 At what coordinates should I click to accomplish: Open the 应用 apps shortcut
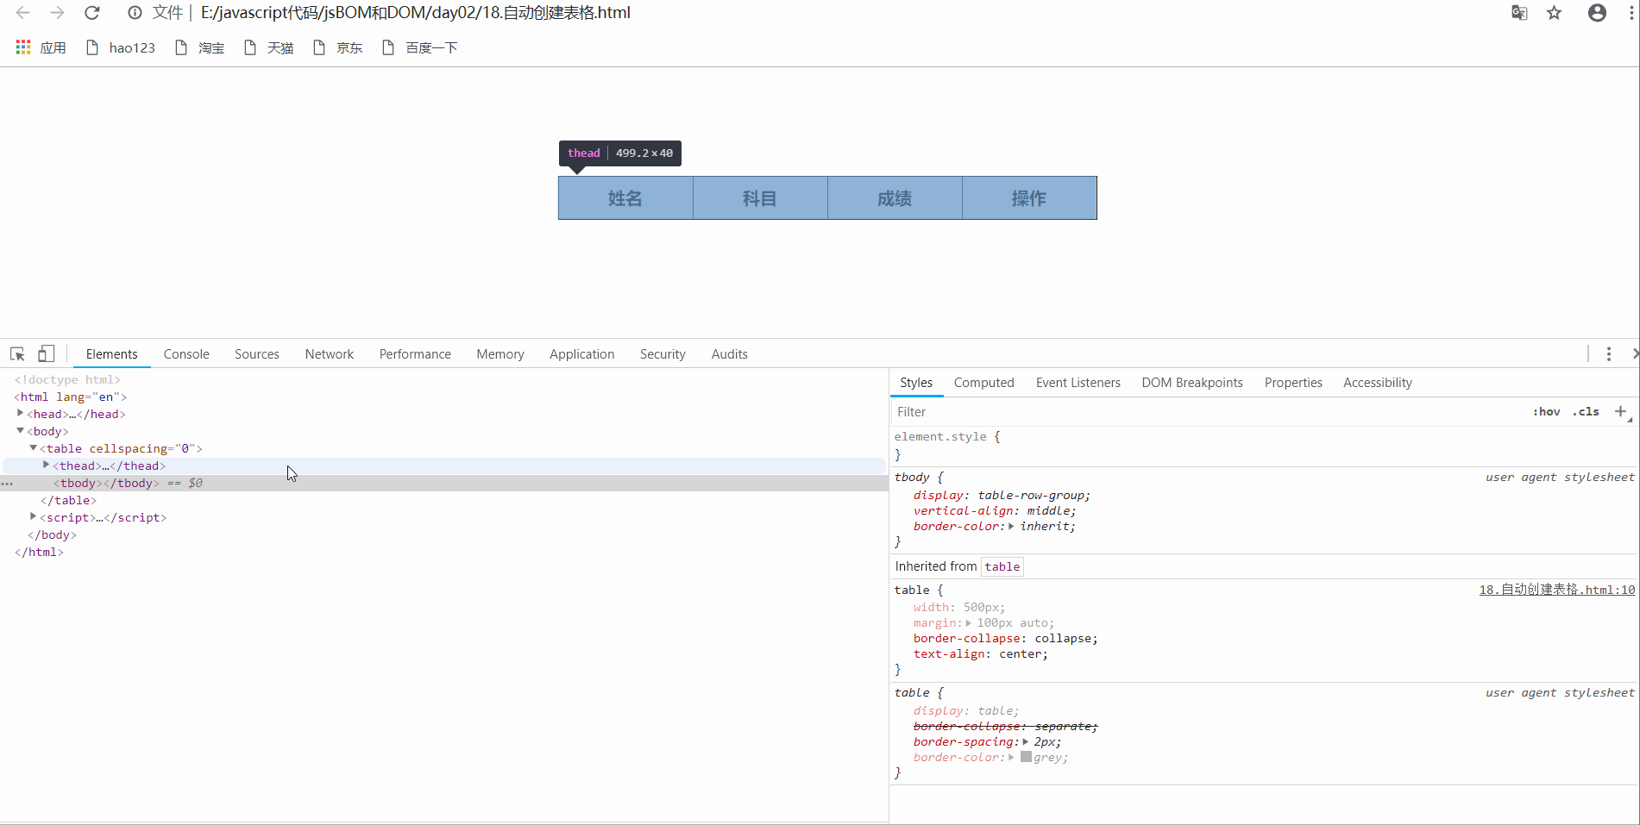[41, 47]
